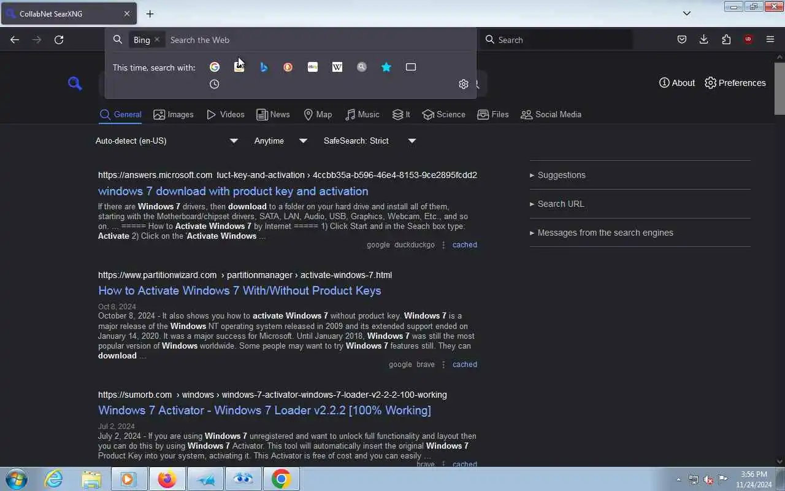Open the Downloads panel
This screenshot has height=491, width=785.
[x=703, y=40]
